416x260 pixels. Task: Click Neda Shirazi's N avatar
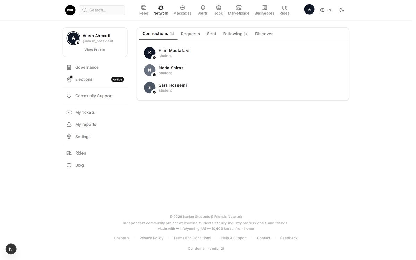click(x=149, y=70)
